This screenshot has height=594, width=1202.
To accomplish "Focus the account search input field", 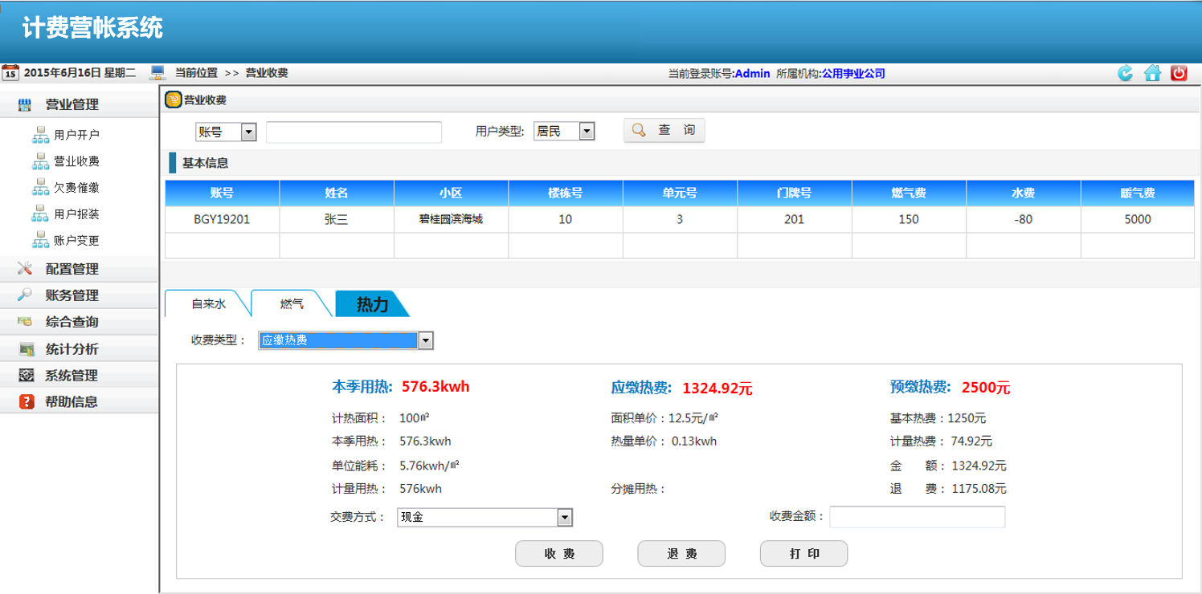I will [x=354, y=132].
